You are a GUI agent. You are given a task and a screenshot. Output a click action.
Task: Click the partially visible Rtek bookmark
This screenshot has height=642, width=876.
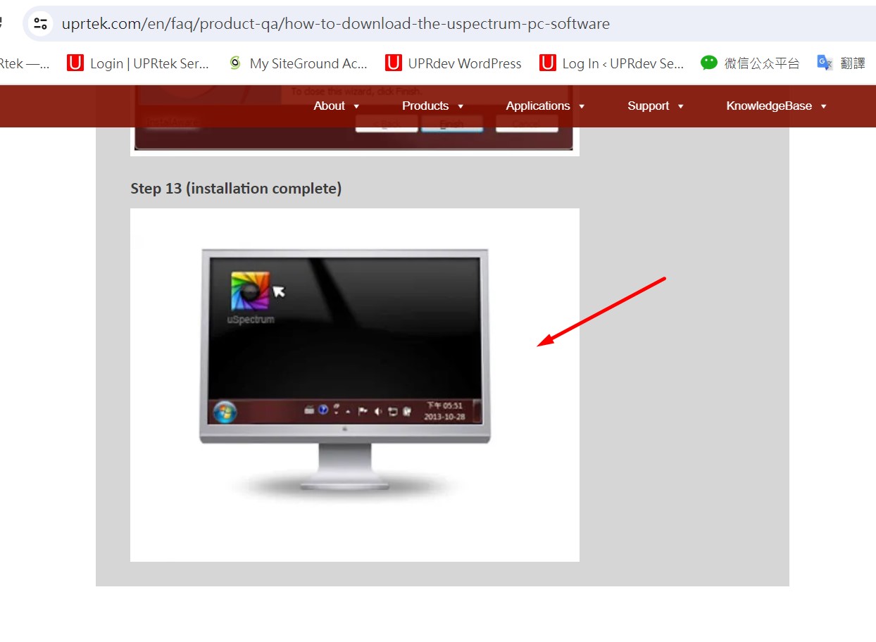point(25,63)
